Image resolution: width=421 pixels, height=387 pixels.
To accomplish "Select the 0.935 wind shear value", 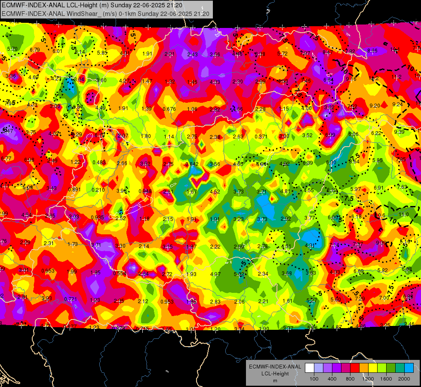I will click(97, 218).
